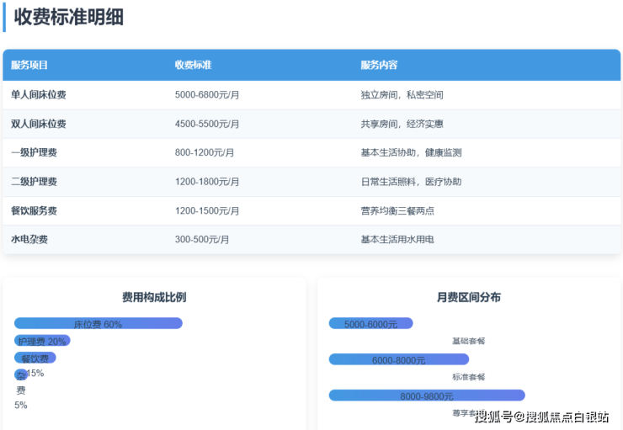The image size is (623, 430).
Task: Click the 服务内容 column header
Action: pos(379,65)
